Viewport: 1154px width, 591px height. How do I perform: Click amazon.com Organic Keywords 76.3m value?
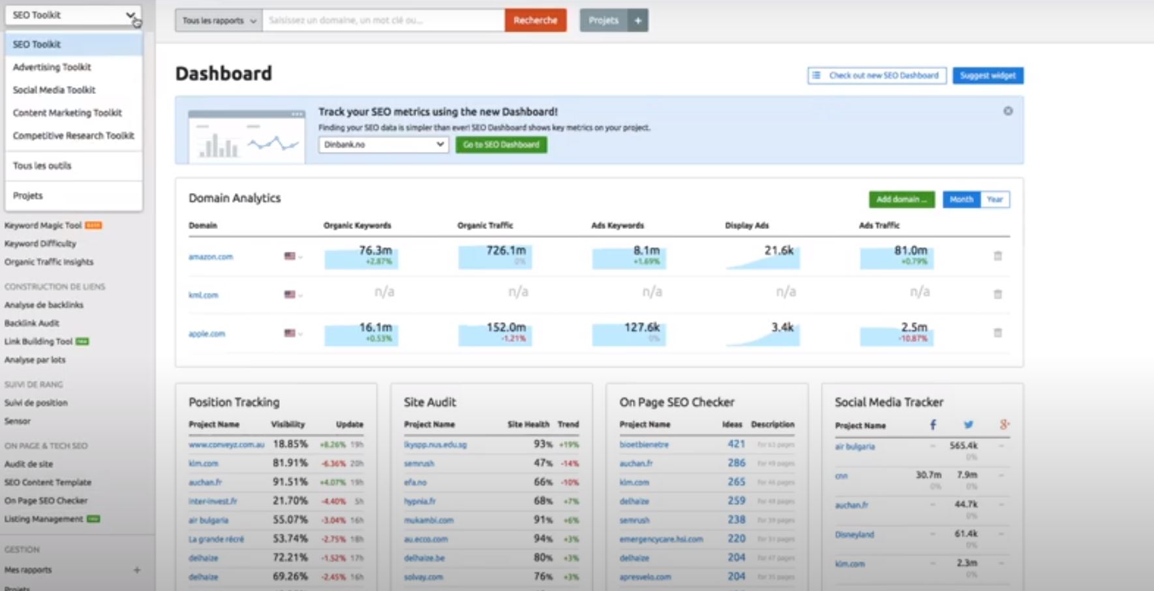(376, 250)
